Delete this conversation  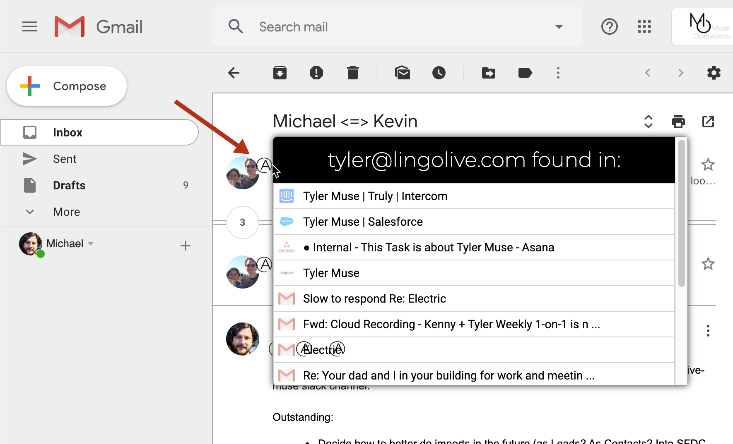(353, 73)
